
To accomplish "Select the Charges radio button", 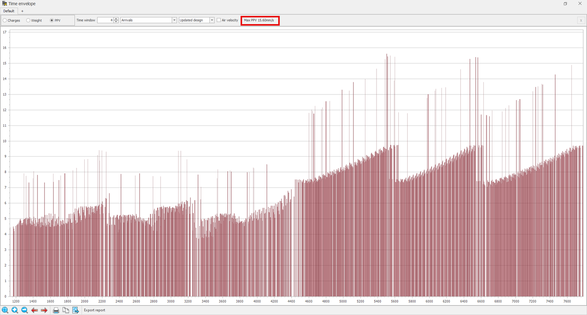I will click(x=5, y=20).
